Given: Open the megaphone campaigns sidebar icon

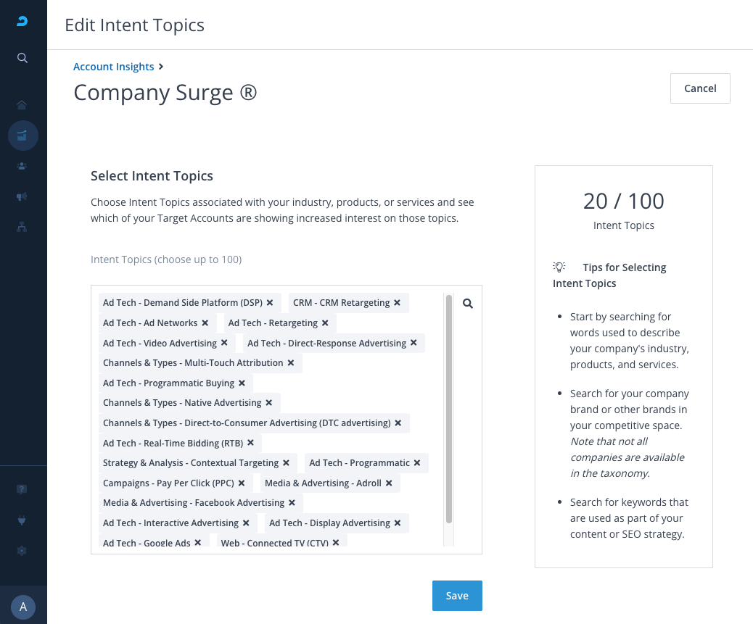Looking at the screenshot, I should (x=22, y=196).
